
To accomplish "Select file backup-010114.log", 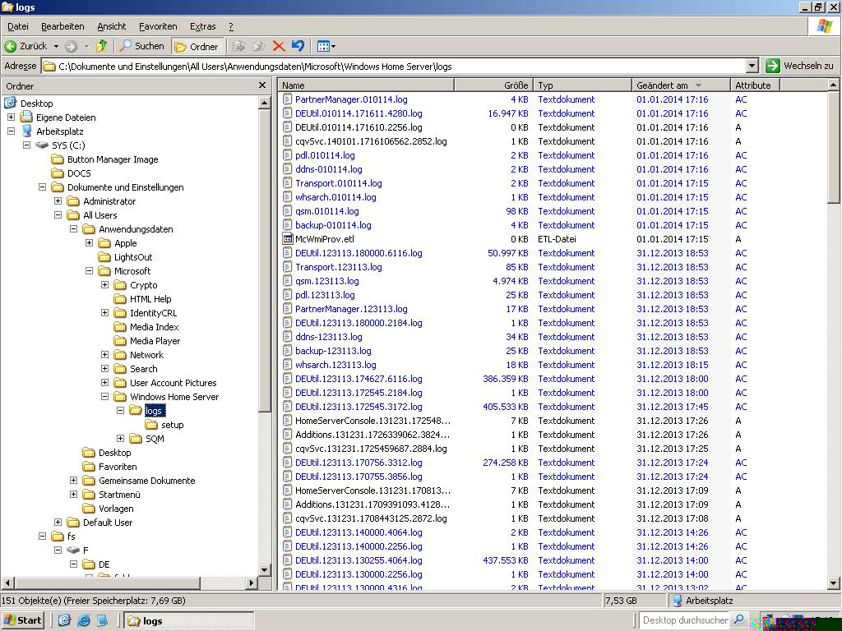I will point(333,225).
